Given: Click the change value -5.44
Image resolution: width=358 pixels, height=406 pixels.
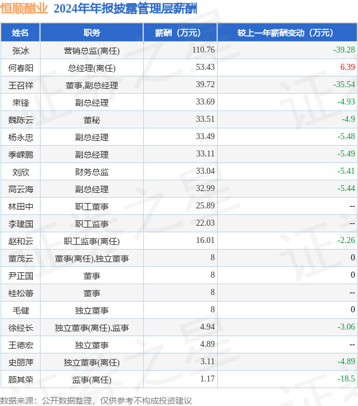Looking at the screenshot, I should coord(346,188).
